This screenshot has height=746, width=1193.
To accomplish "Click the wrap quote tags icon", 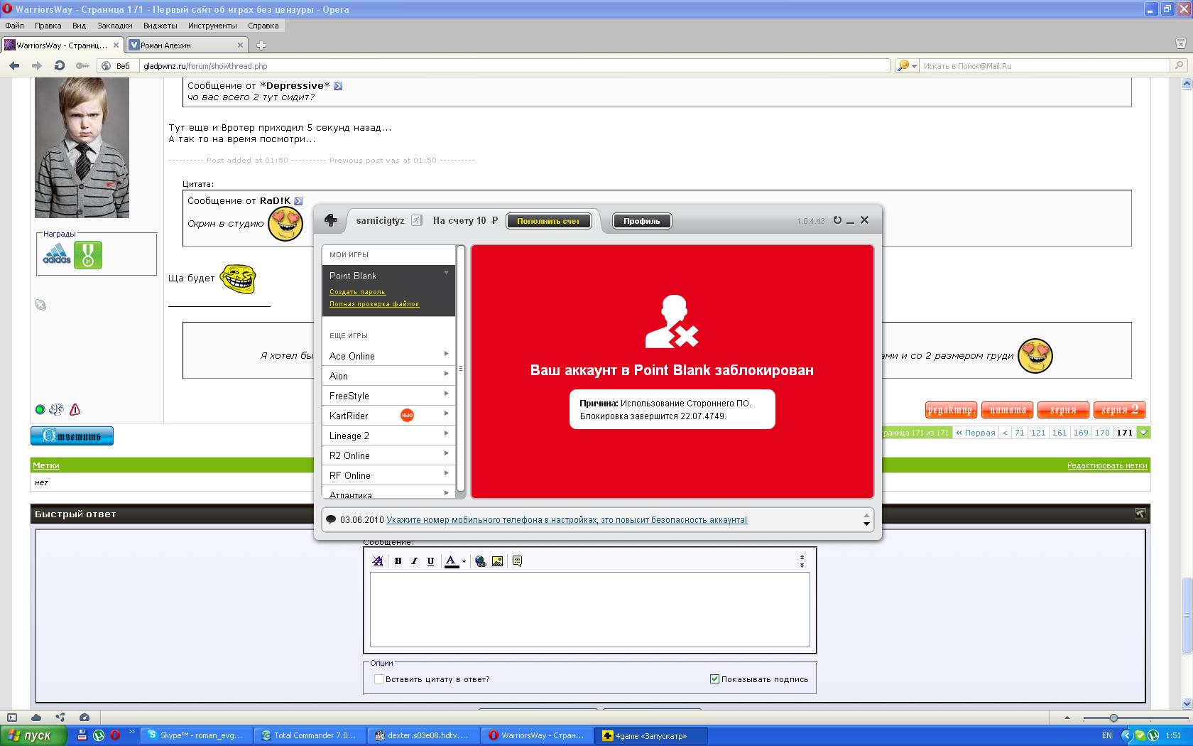I will pyautogui.click(x=517, y=561).
